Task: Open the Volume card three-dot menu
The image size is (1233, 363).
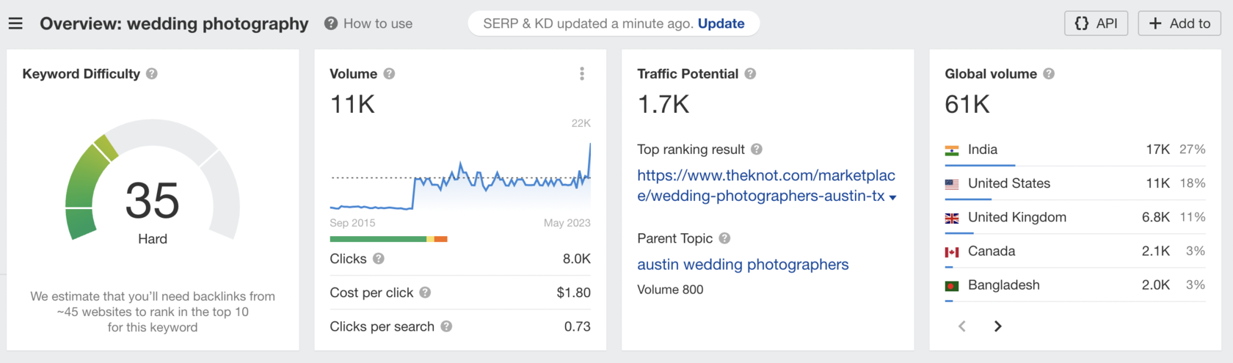Action: [x=582, y=73]
